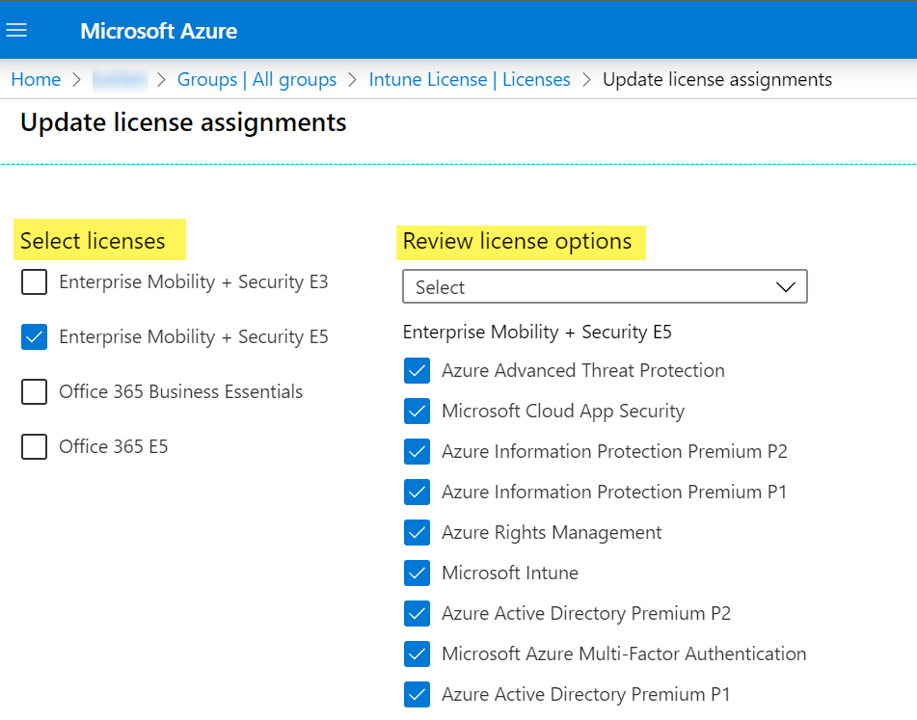Disable Azure Advanced Threat Protection
The width and height of the screenshot is (917, 720).
417,371
